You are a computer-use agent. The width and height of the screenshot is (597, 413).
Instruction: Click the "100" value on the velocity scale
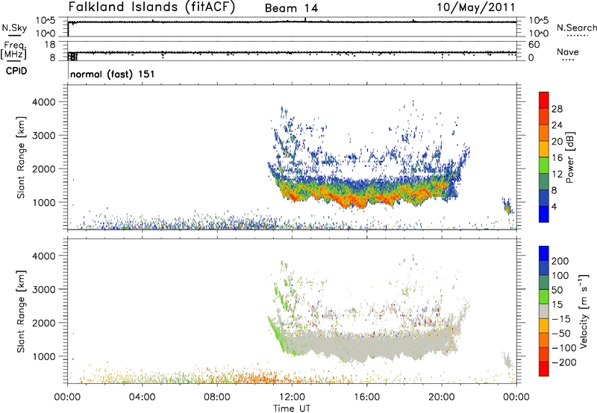(560, 275)
